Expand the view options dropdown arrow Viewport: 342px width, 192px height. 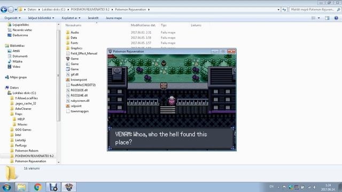(x=319, y=18)
